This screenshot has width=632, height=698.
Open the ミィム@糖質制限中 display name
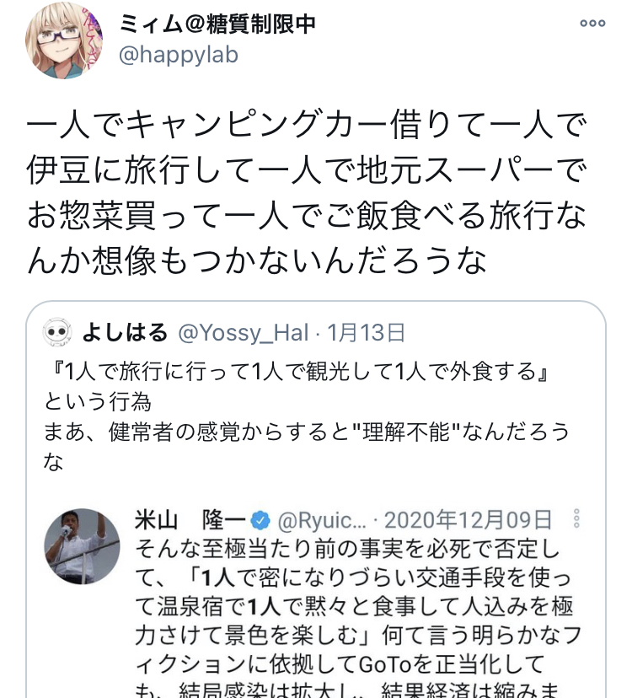coord(217,23)
